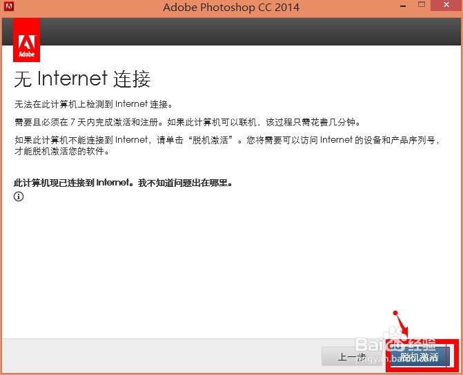Click the line 才能脱机激活您的软件
The image size is (463, 375).
pyautogui.click(x=62, y=152)
